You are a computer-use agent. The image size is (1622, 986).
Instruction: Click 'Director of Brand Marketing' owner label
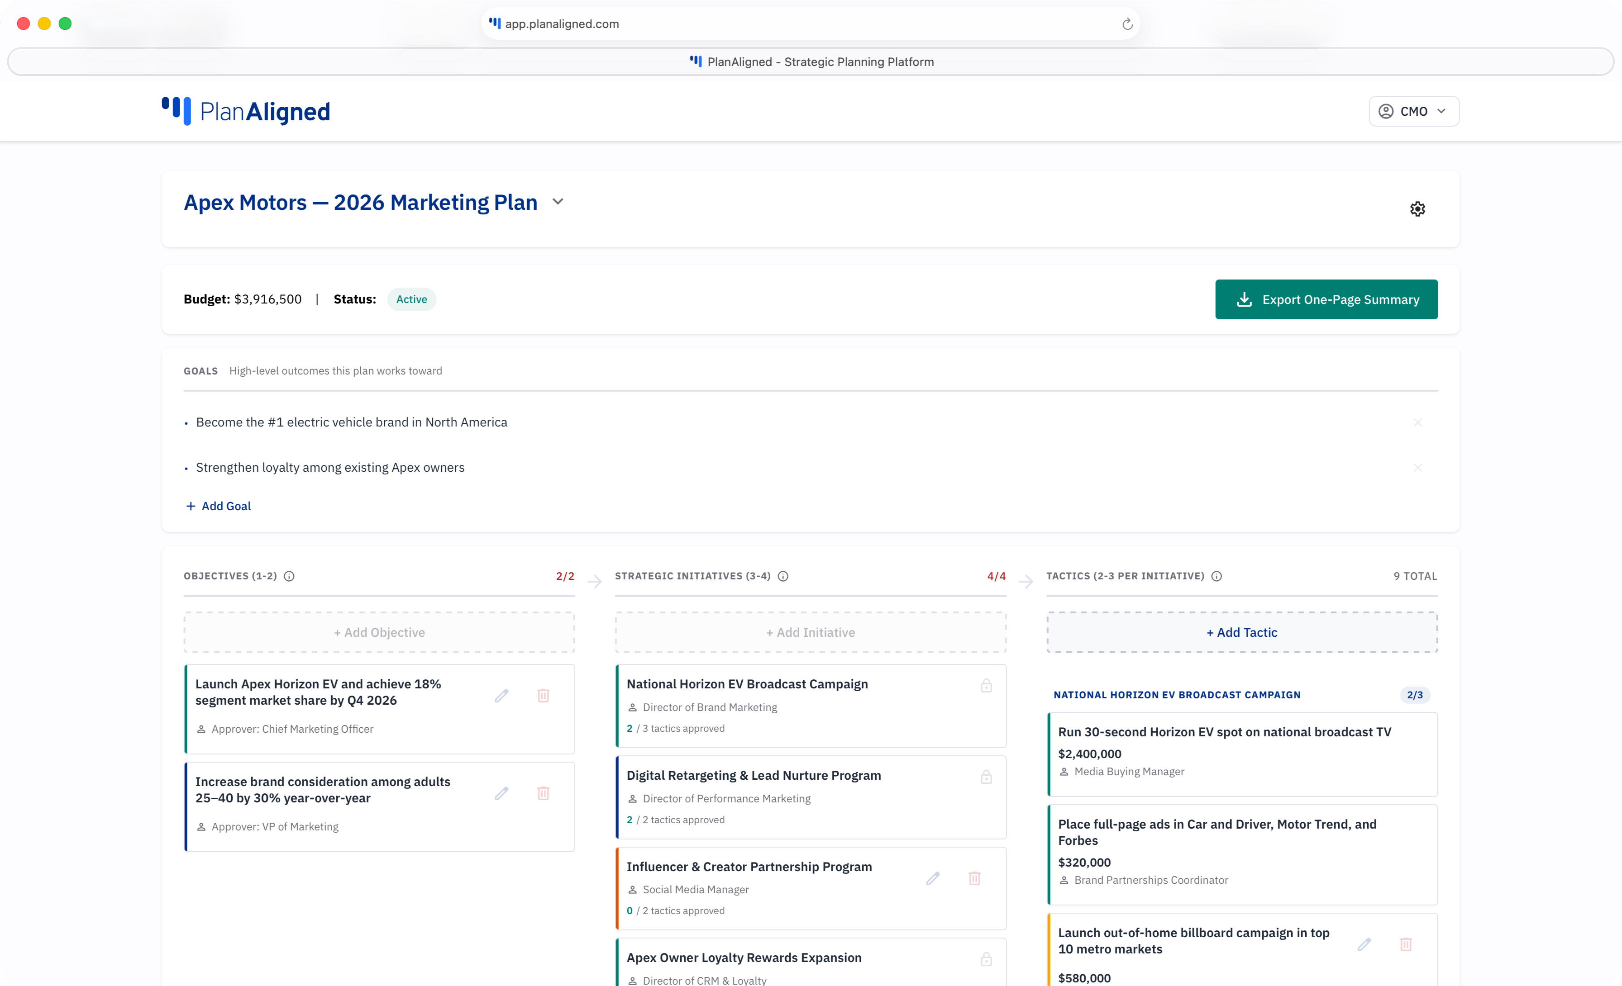point(710,707)
